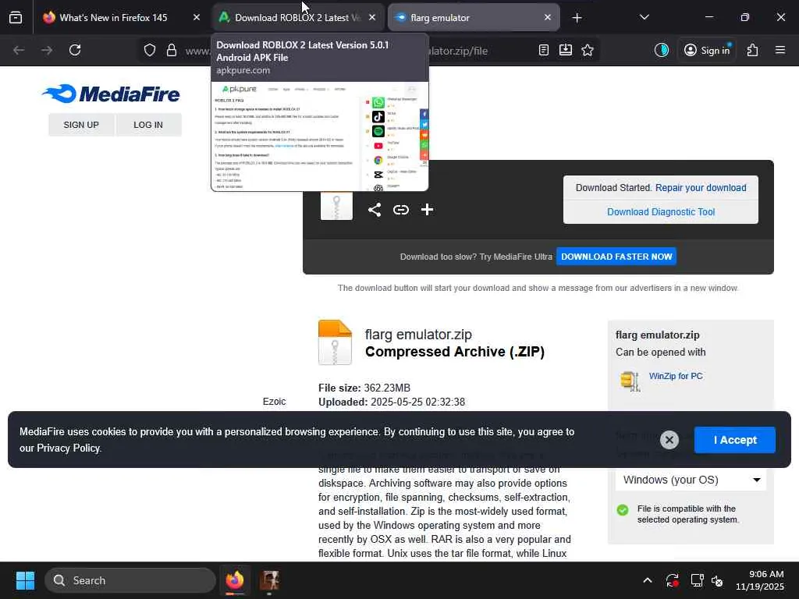Click the taskbar Search box
Image resolution: width=799 pixels, height=599 pixels.
coord(130,580)
